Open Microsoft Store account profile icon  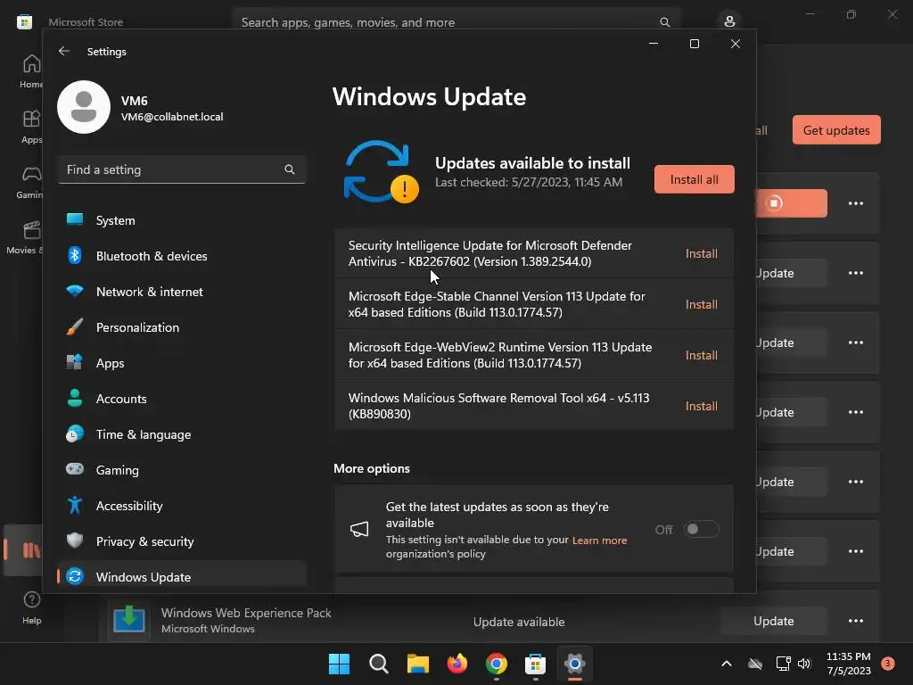click(729, 21)
